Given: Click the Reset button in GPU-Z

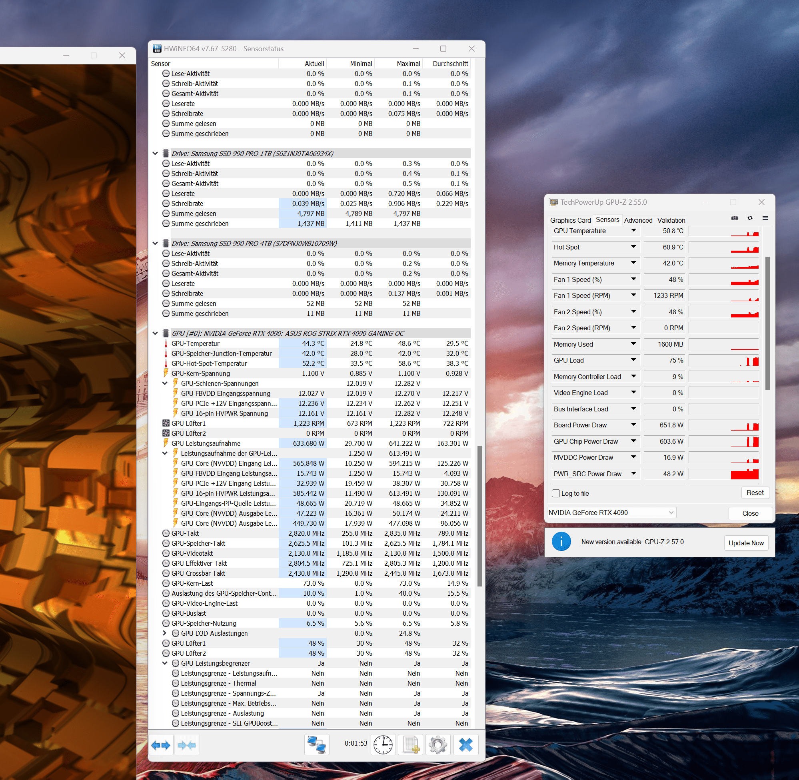Looking at the screenshot, I should [755, 493].
